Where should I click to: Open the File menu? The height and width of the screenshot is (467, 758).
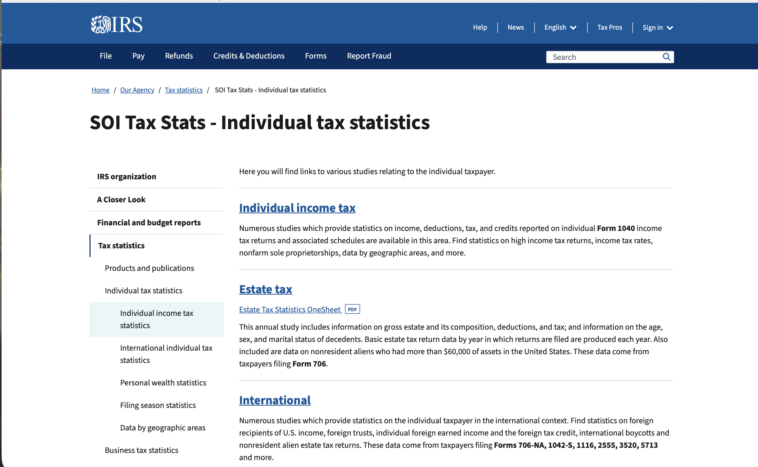pos(106,56)
